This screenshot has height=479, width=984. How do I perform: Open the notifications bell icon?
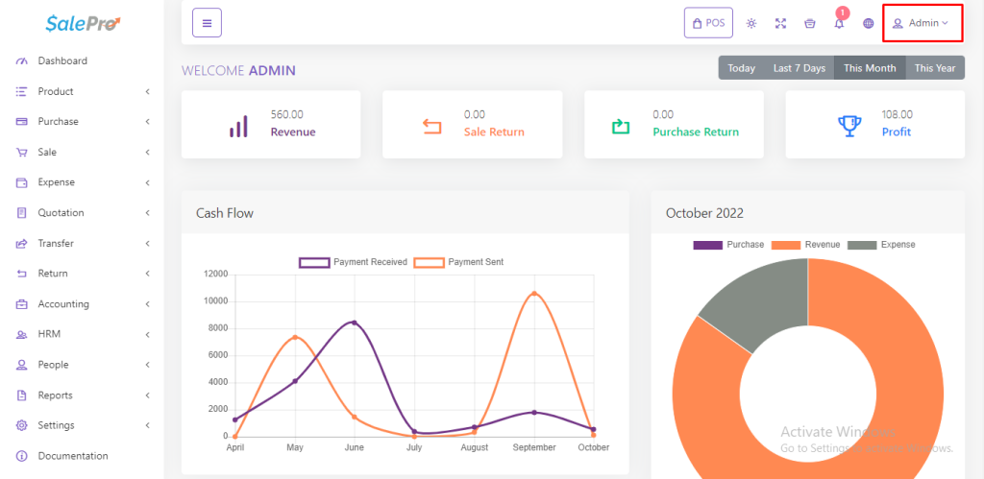tap(839, 23)
